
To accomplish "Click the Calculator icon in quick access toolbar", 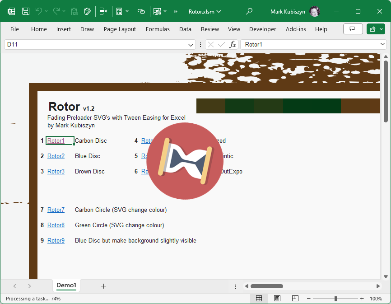I will (x=119, y=11).
